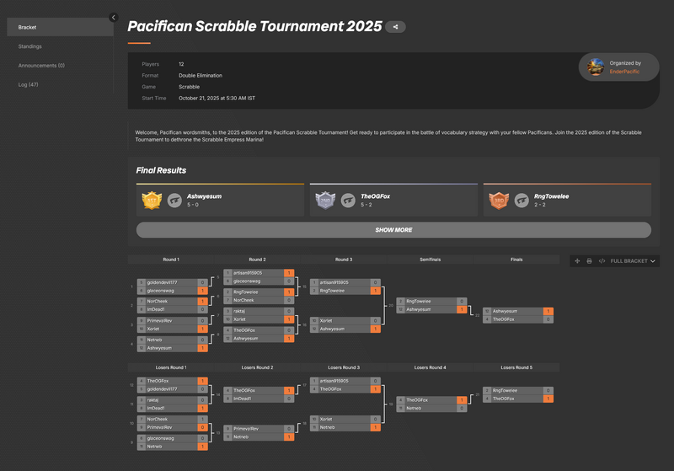Click RngTowelee's avatar in Final Results
674x471 pixels.
[x=522, y=200]
